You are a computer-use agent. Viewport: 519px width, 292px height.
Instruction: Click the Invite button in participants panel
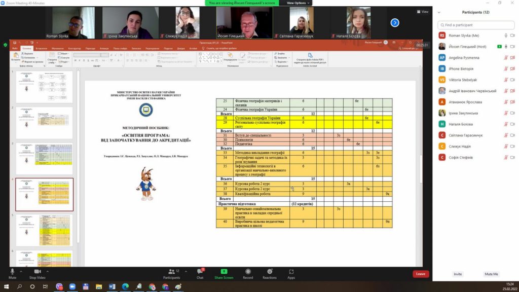(x=458, y=274)
